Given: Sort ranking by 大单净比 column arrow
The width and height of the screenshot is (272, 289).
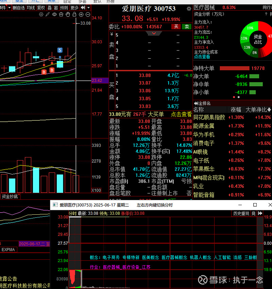Looking at the screenshot, I should pyautogui.click(x=269, y=110).
